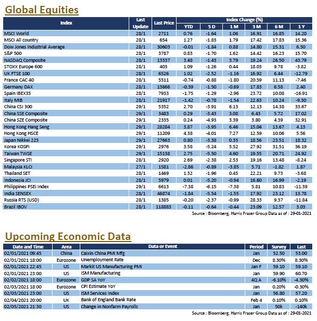The image size is (317, 321).
Task: Select the Hong Kong HSCE row label
Action: point(21,133)
